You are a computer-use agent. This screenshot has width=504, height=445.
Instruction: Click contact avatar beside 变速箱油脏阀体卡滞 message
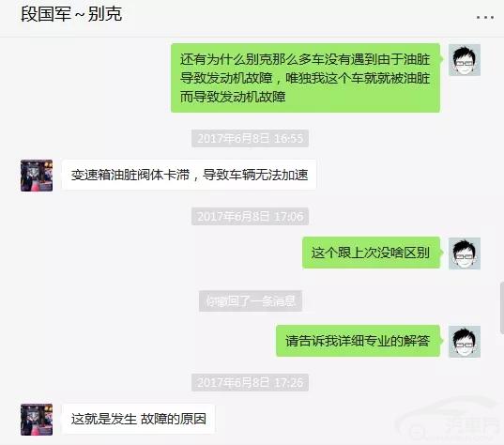click(x=37, y=176)
